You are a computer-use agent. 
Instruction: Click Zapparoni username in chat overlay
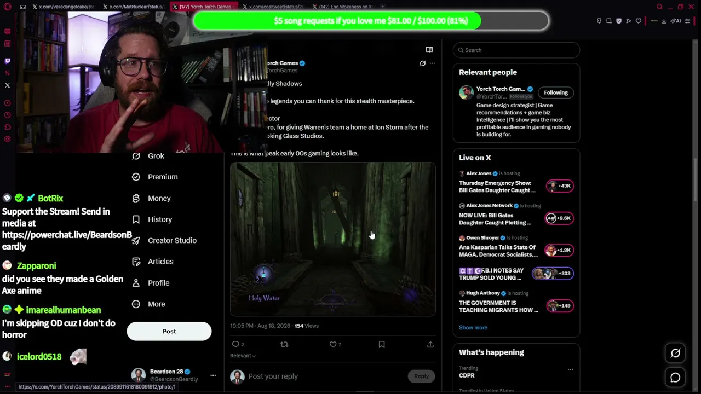point(36,266)
